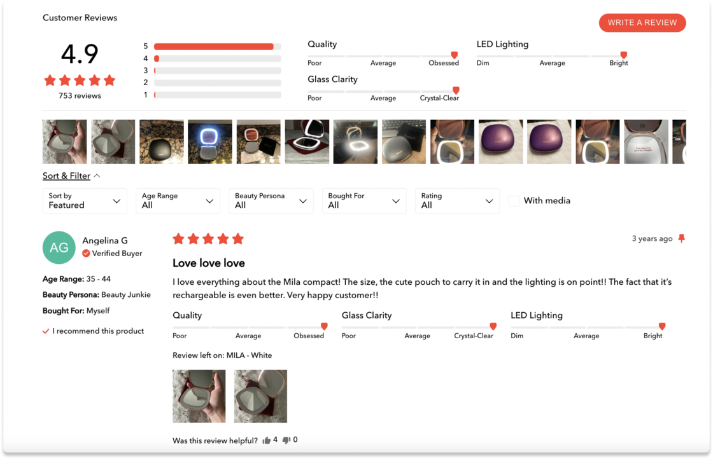Viewport: 713px width, 459px height.
Task: Click the red checkmark beside I recommend this product
Action: [45, 331]
